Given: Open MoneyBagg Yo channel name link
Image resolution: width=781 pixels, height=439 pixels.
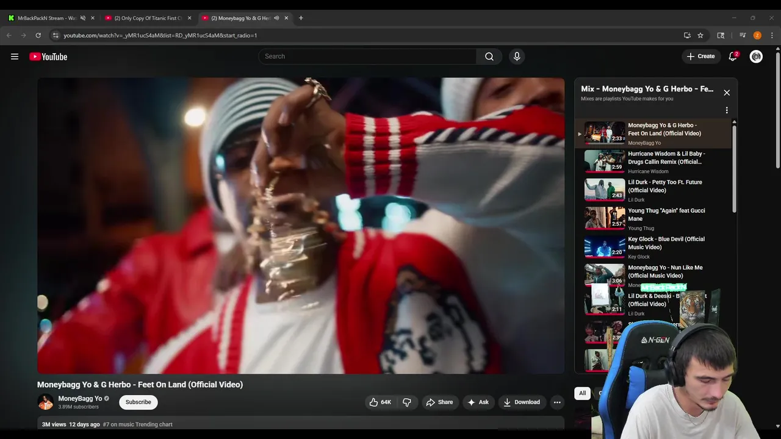Looking at the screenshot, I should (x=80, y=399).
